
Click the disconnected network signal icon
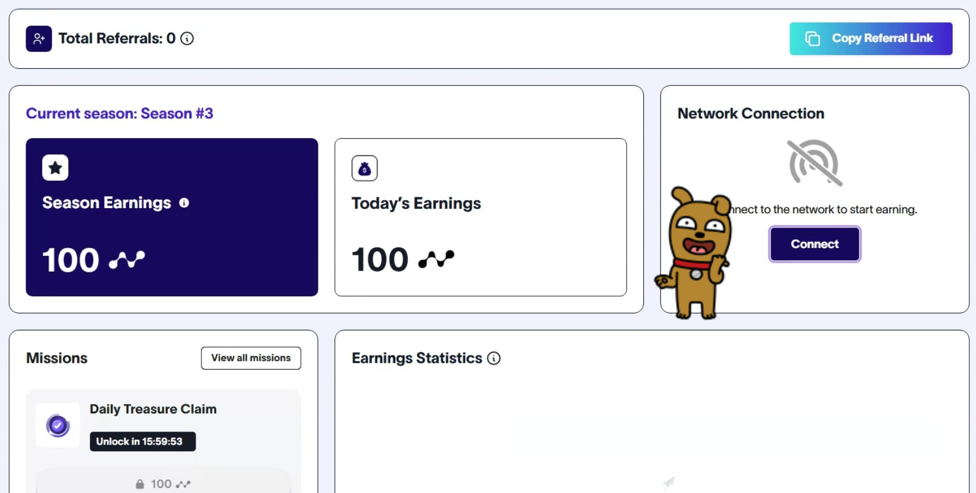click(x=814, y=163)
